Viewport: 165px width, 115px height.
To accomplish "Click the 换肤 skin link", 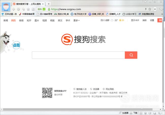I will pos(144,20).
